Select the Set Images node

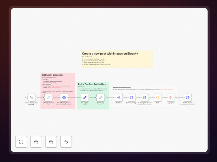(x=101, y=97)
